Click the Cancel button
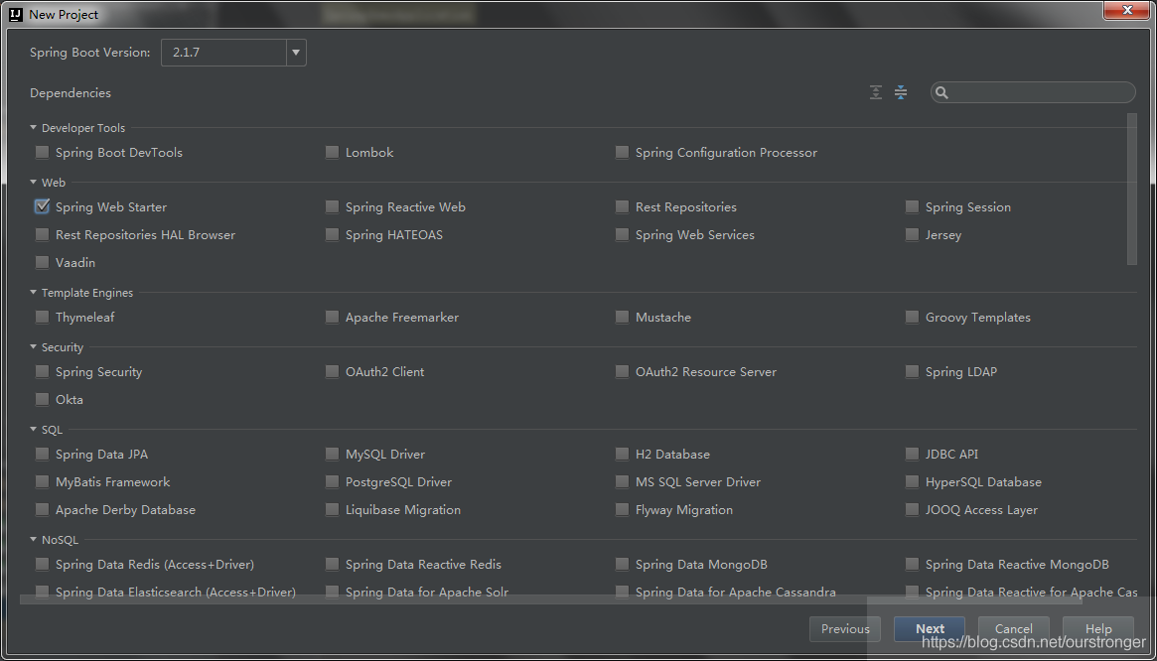The width and height of the screenshot is (1157, 661). click(x=1014, y=629)
